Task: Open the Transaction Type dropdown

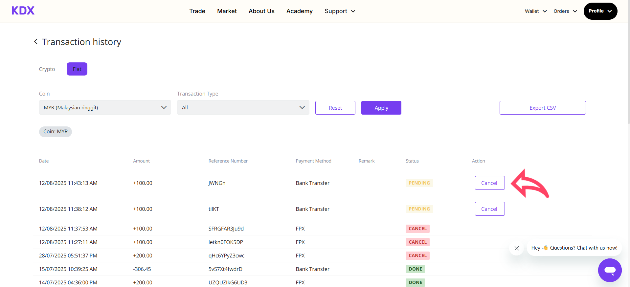Action: 243,107
